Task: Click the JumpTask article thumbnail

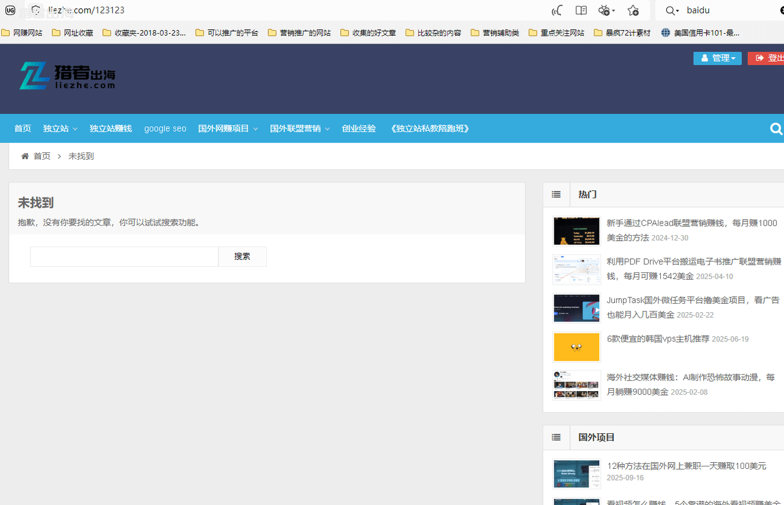Action: pos(576,308)
